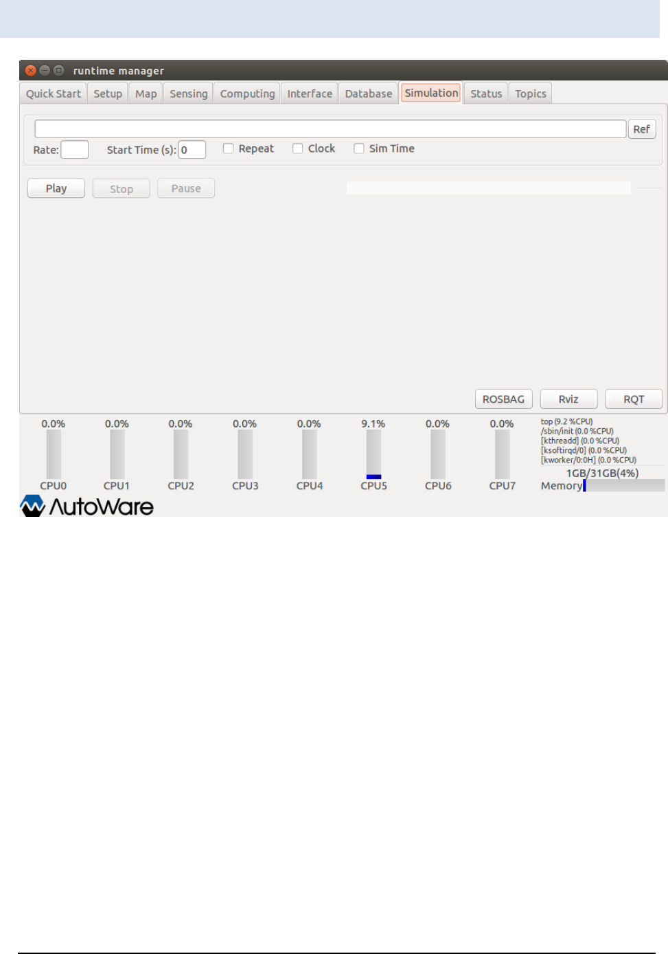Select the Simulation tab
The image size is (668, 954).
click(431, 93)
